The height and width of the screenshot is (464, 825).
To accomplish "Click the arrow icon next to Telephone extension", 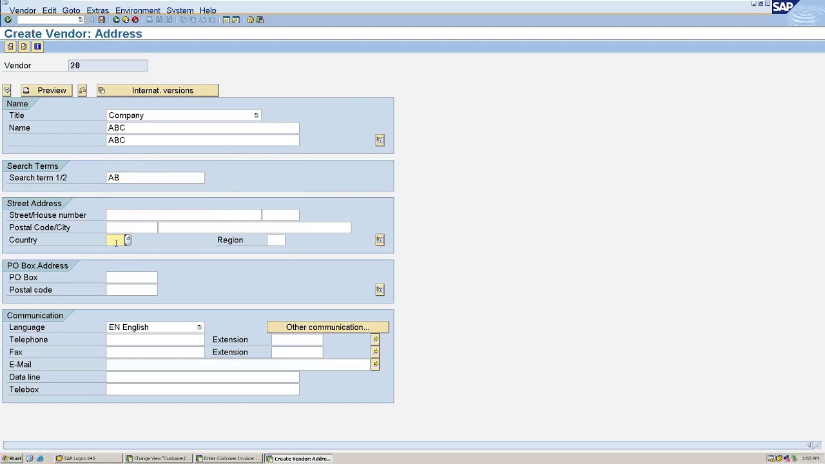I will click(375, 340).
